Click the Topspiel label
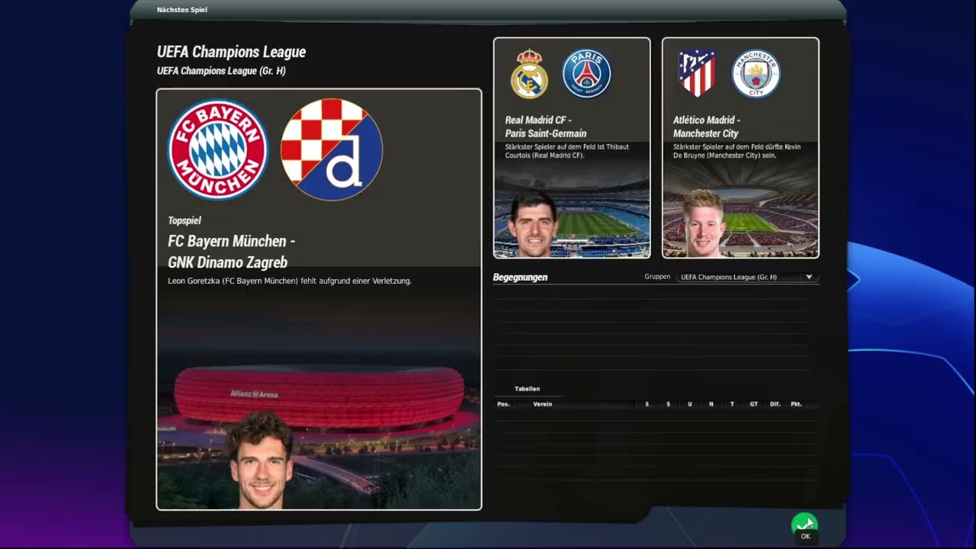 [185, 220]
